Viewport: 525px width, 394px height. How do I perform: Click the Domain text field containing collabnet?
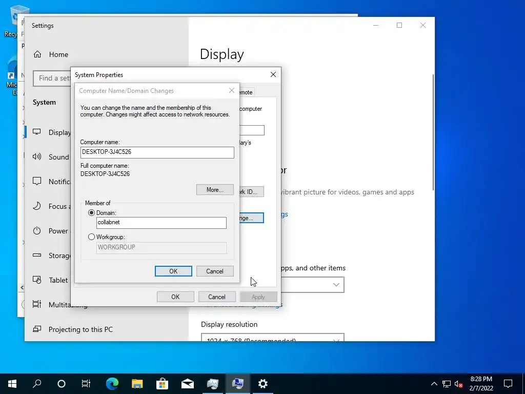(161, 223)
